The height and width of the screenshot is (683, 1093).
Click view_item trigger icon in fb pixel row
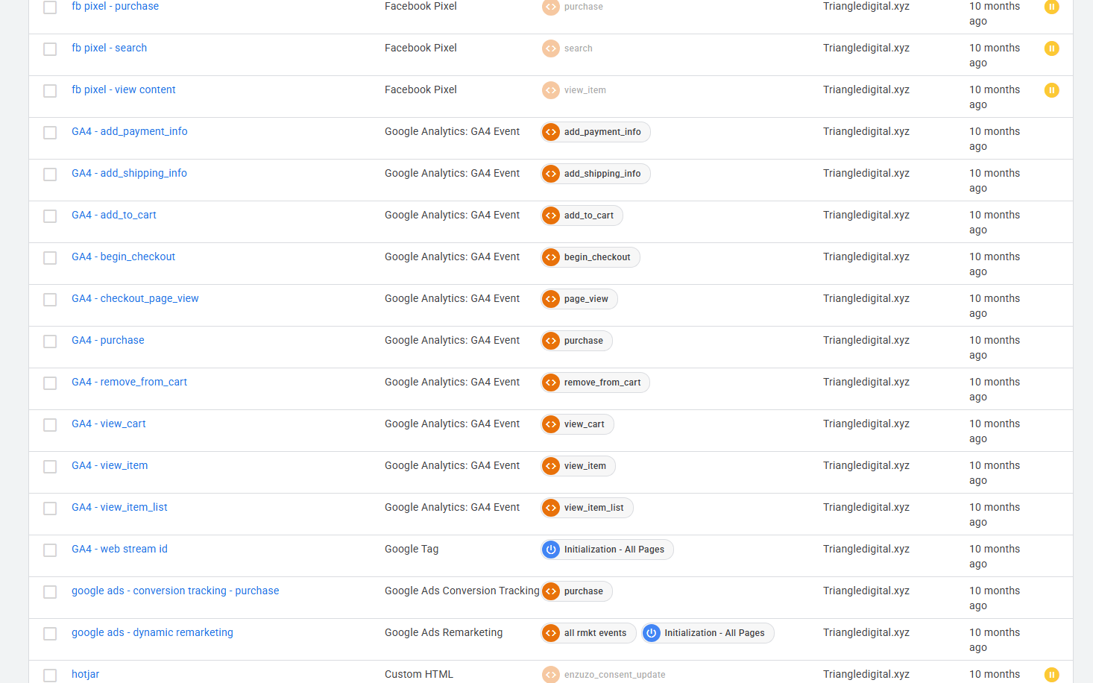pyautogui.click(x=551, y=90)
